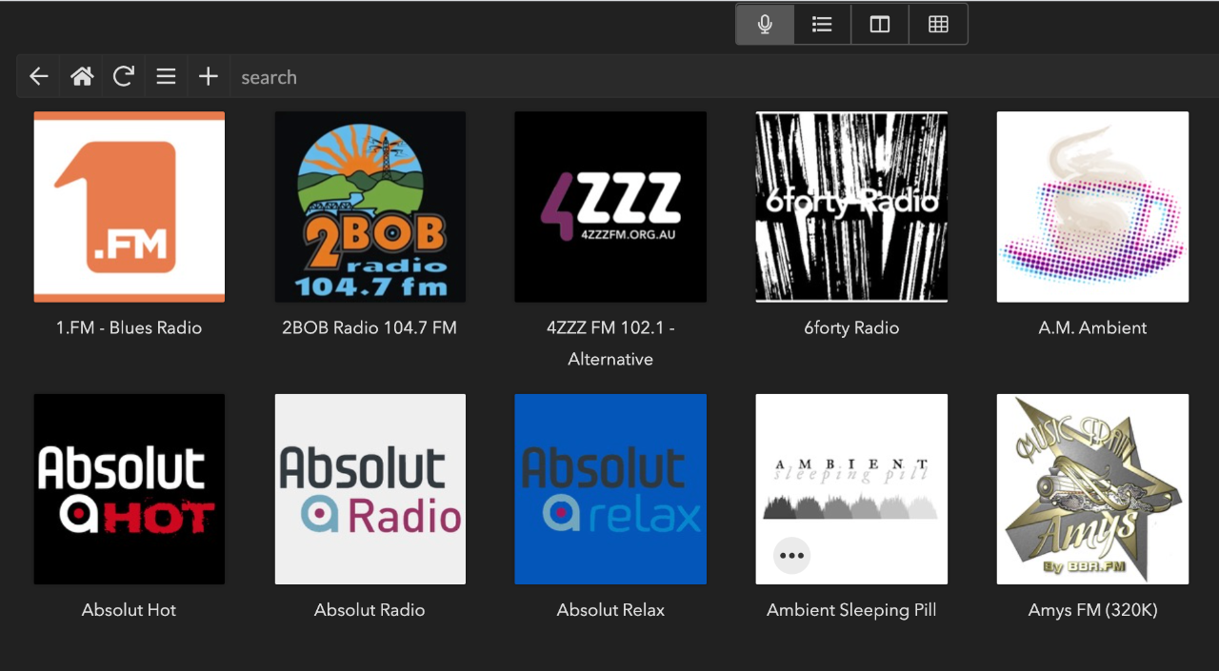Switch to grid table view
This screenshot has width=1219, height=671.
click(x=938, y=25)
